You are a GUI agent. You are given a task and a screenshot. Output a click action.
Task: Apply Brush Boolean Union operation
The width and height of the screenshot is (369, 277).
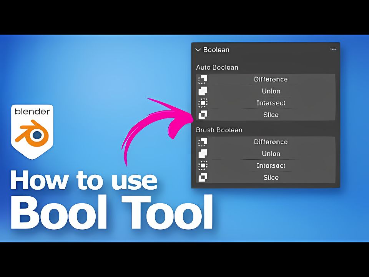[271, 154]
